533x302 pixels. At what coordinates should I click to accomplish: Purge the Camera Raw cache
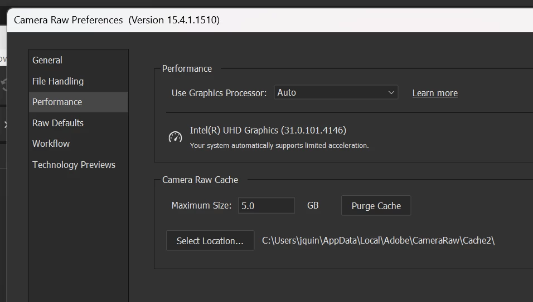[x=376, y=206]
